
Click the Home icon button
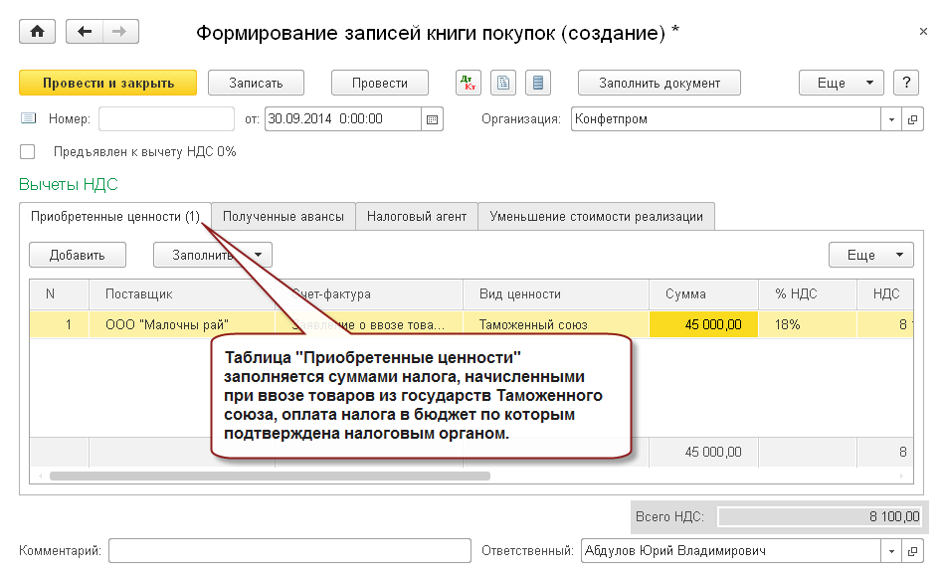(38, 32)
